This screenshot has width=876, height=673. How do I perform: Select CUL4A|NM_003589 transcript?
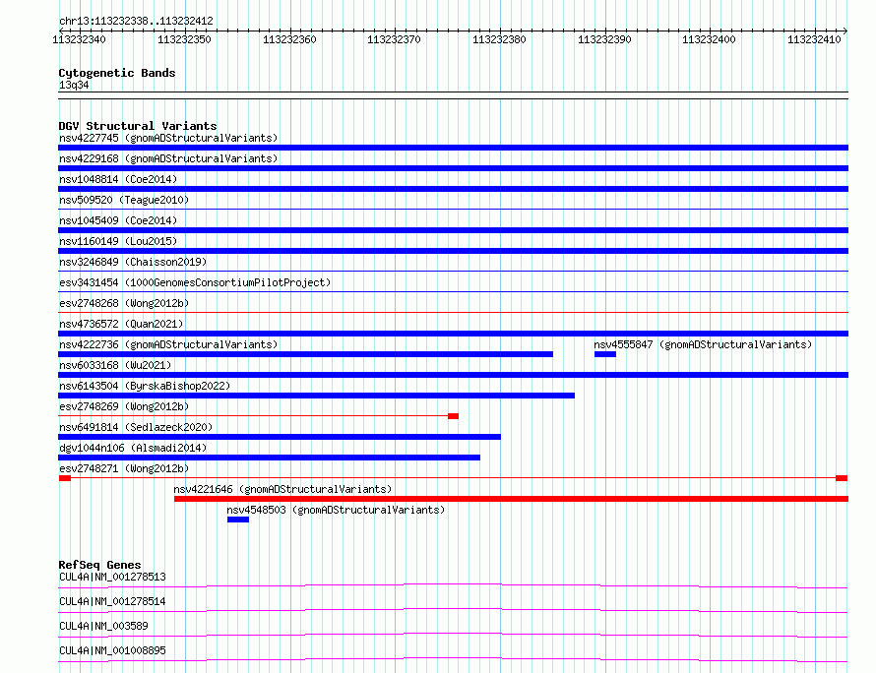point(103,626)
